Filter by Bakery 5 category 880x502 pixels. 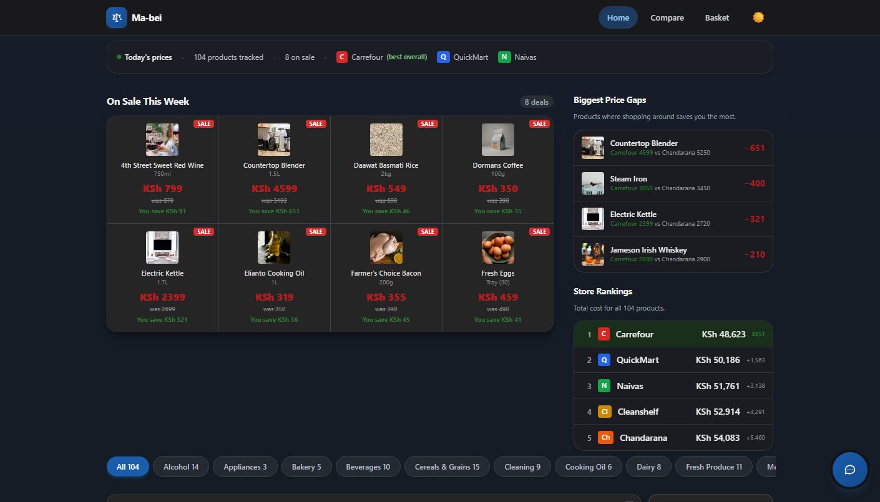coord(306,466)
